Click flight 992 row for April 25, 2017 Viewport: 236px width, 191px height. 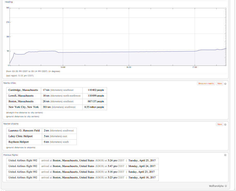82,161
